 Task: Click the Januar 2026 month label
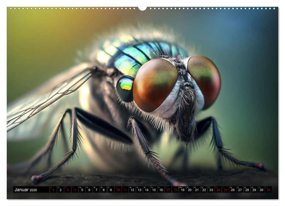(x=26, y=190)
